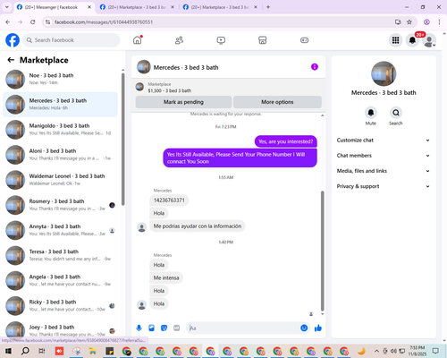Click the Facebook logo

click(x=13, y=40)
